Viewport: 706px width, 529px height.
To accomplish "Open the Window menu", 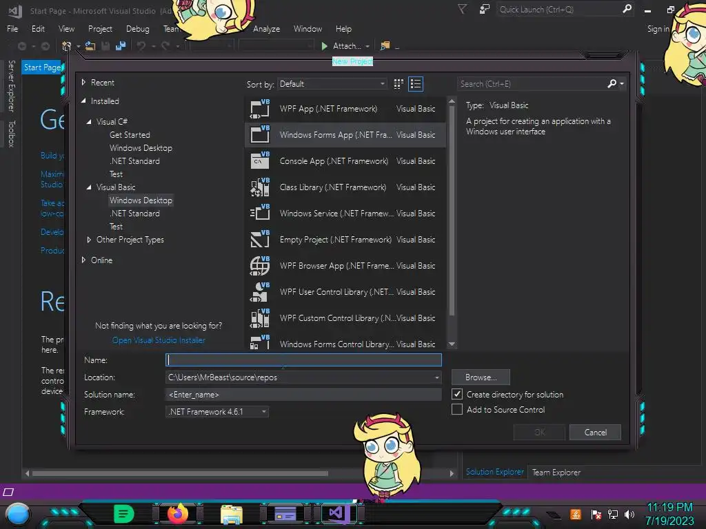I will [308, 29].
